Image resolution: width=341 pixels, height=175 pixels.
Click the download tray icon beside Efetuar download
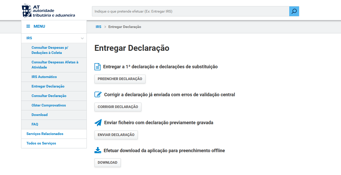pos(98,150)
